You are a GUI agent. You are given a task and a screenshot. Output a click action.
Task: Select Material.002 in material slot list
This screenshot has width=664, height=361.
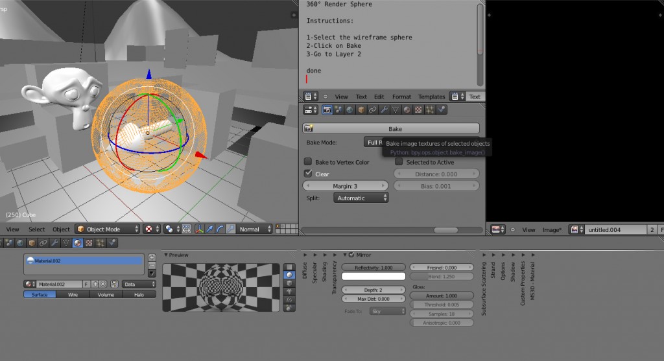coord(84,261)
